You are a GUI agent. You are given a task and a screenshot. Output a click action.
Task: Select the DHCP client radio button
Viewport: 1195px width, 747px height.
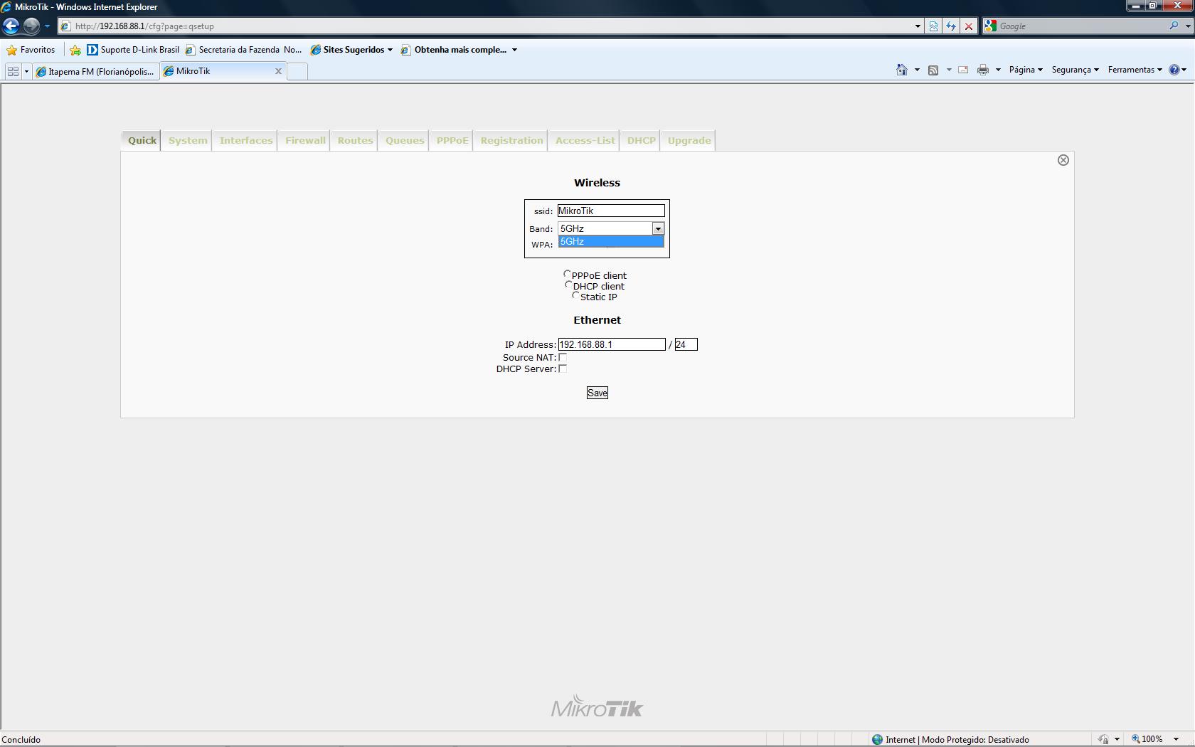coord(568,285)
